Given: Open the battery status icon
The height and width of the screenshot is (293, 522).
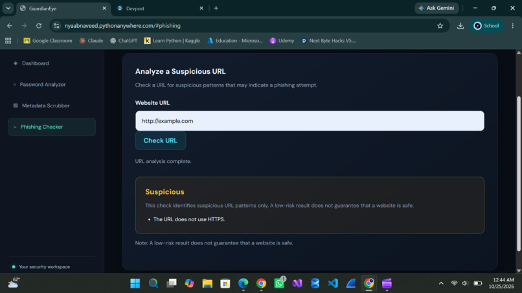Looking at the screenshot, I should pyautogui.click(x=478, y=283).
